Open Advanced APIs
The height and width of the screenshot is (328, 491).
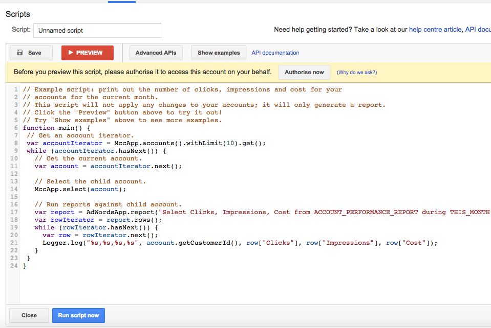[156, 53]
